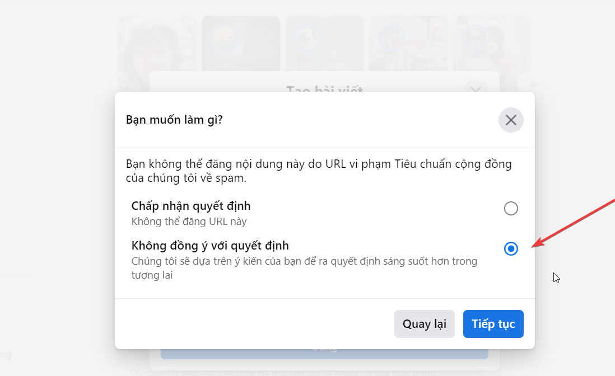Click the "Không đồng ý với quyết định" option title
Viewport: 615px width, 376px height.
coord(210,246)
